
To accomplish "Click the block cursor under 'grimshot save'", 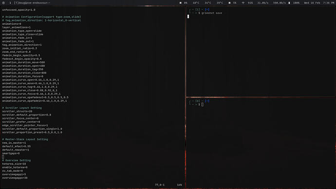I will coord(188,17).
